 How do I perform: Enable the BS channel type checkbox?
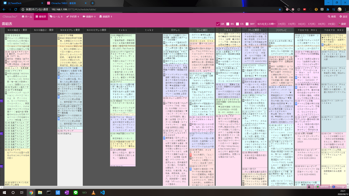pyautogui.click(x=228, y=24)
